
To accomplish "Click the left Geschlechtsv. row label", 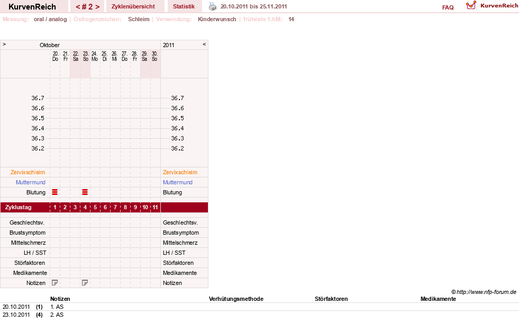I will tap(27, 222).
